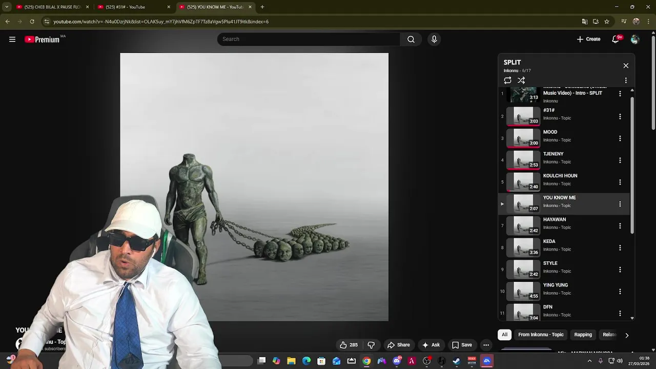656x369 pixels.
Task: Create a new upload via Create button
Action: coord(588,39)
